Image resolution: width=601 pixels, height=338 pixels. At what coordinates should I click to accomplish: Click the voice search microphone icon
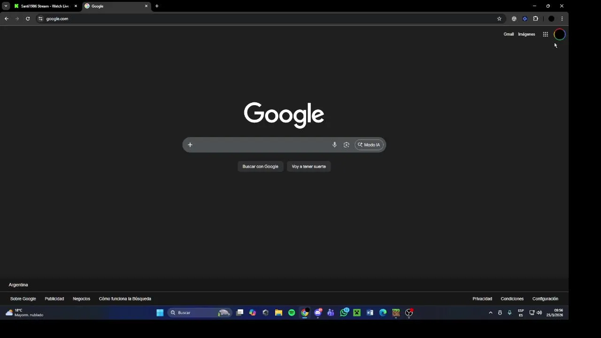(334, 145)
